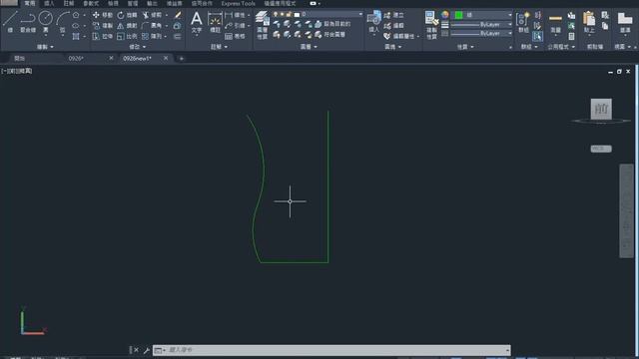
Task: Toggle the layer freeze sun icon
Action: pyautogui.click(x=282, y=14)
